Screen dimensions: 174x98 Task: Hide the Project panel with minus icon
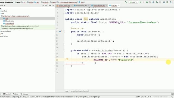[53, 5]
